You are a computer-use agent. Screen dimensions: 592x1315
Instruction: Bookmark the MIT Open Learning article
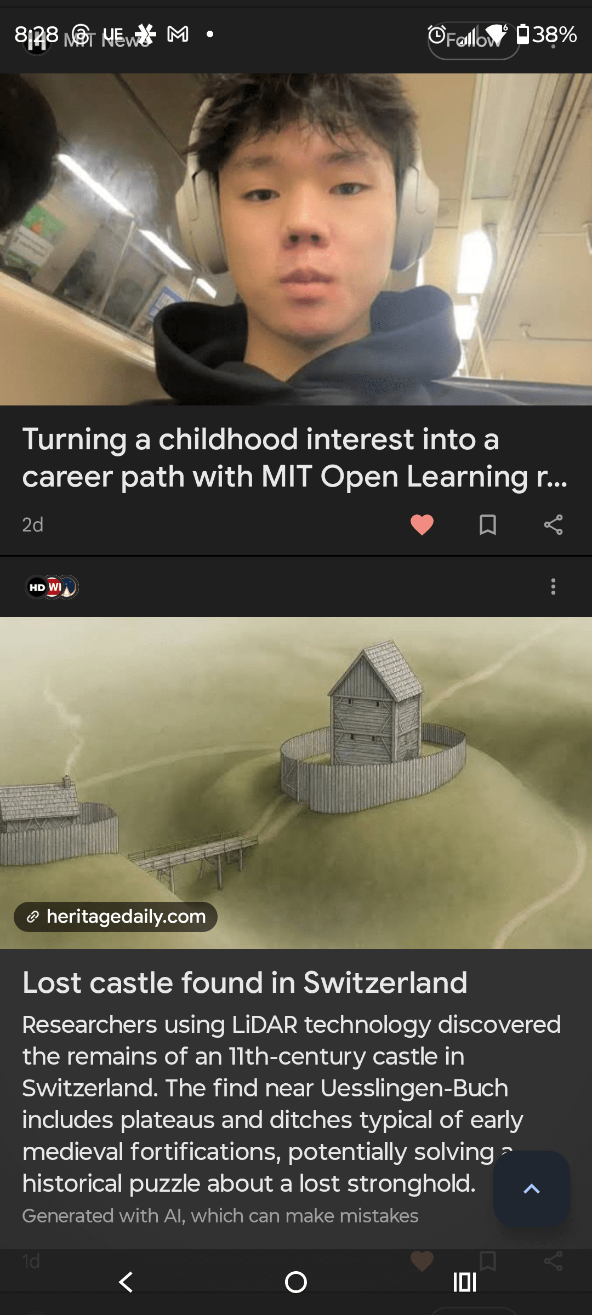pos(487,525)
